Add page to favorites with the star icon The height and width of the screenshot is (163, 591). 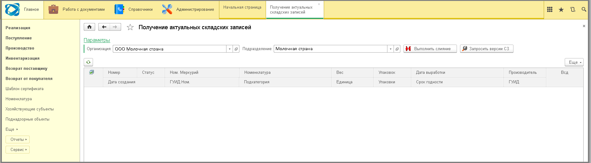click(x=130, y=27)
